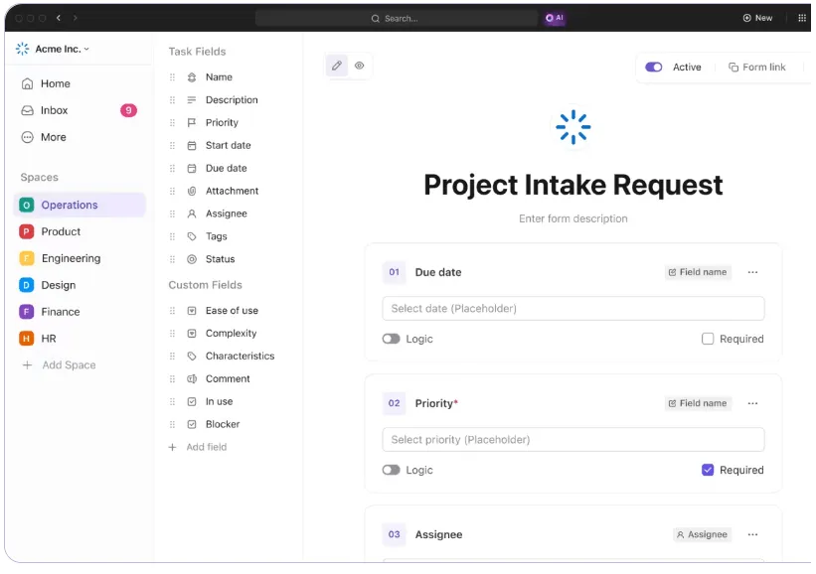This screenshot has width=816, height=574.
Task: Click Add Space in sidebar
Action: coord(59,365)
